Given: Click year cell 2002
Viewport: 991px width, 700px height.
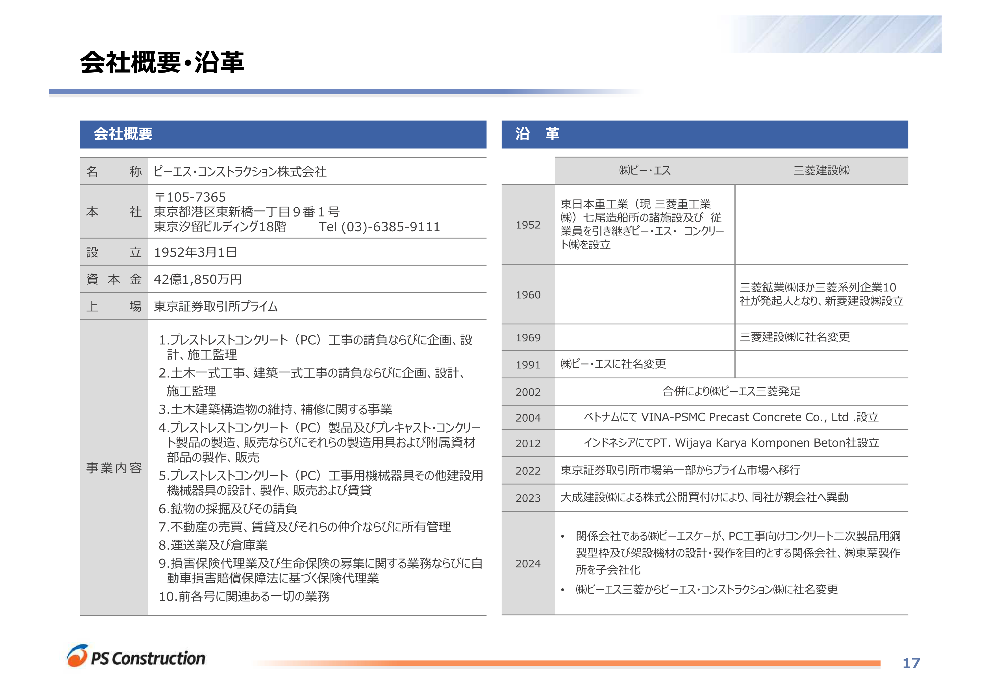Looking at the screenshot, I should pos(528,392).
